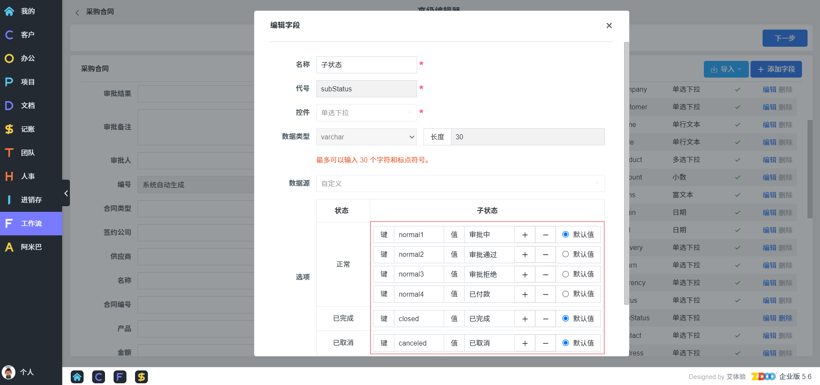Collapse the left sidebar with arrow handle
The width and height of the screenshot is (820, 385).
tap(66, 193)
